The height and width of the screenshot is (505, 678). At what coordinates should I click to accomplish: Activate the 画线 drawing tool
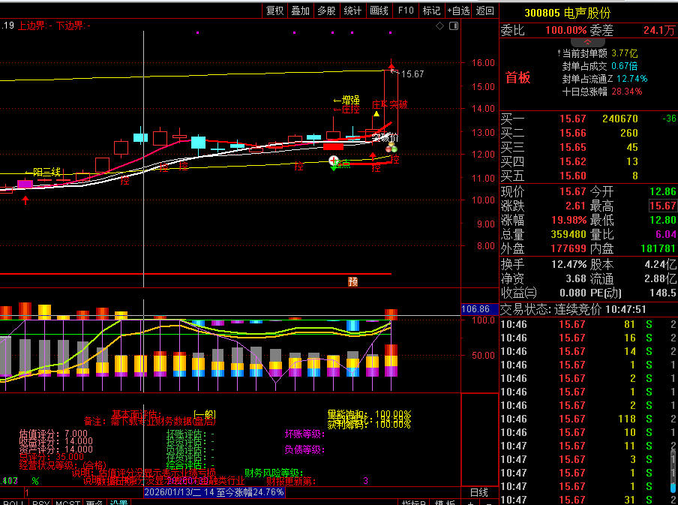(379, 11)
